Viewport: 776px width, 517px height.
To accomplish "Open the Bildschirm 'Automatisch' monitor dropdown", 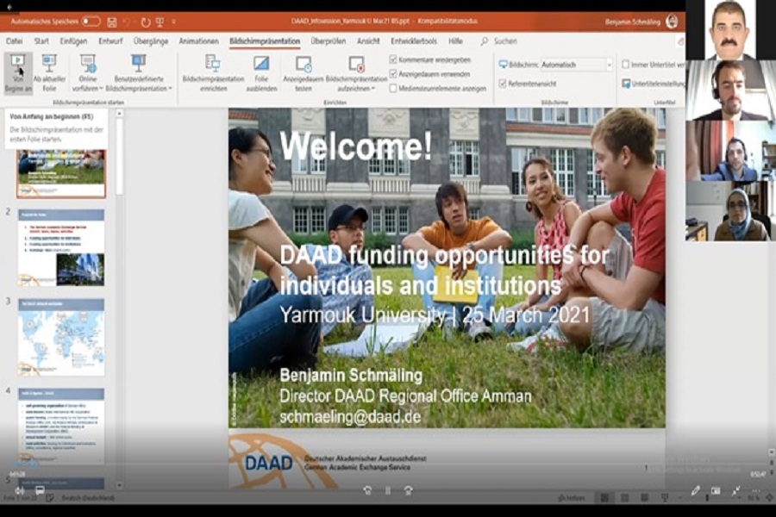I will pyautogui.click(x=576, y=65).
